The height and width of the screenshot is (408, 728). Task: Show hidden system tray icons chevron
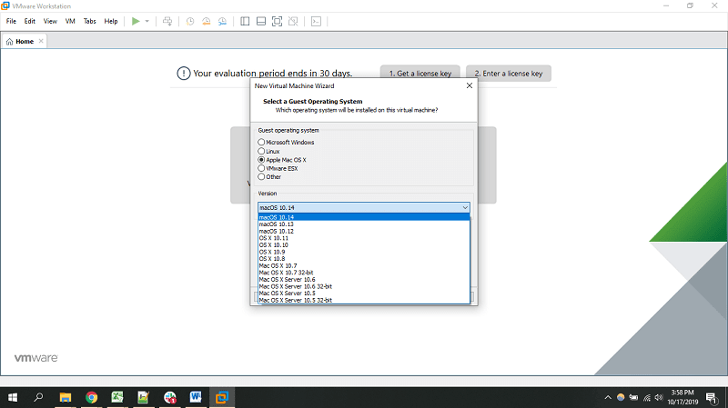[x=608, y=397]
